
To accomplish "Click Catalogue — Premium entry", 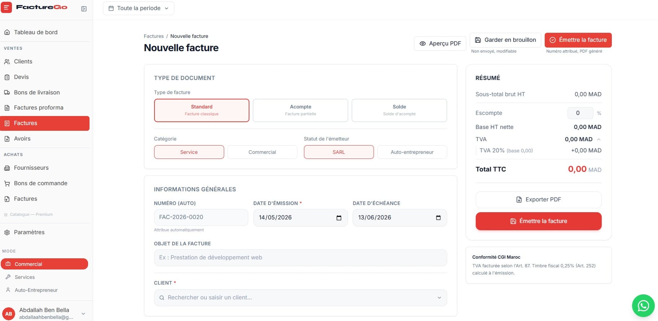I will (29, 214).
